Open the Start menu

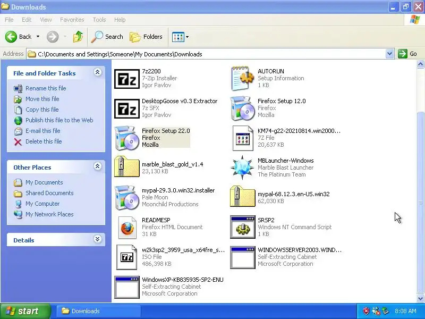click(25, 311)
